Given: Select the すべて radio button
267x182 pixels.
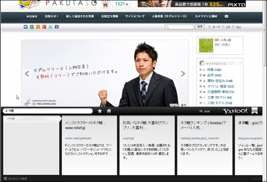Looking at the screenshot, I should tap(210, 27).
